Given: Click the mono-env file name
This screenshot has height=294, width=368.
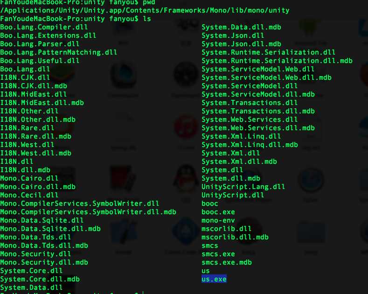Looking at the screenshot, I should pyautogui.click(x=218, y=220).
